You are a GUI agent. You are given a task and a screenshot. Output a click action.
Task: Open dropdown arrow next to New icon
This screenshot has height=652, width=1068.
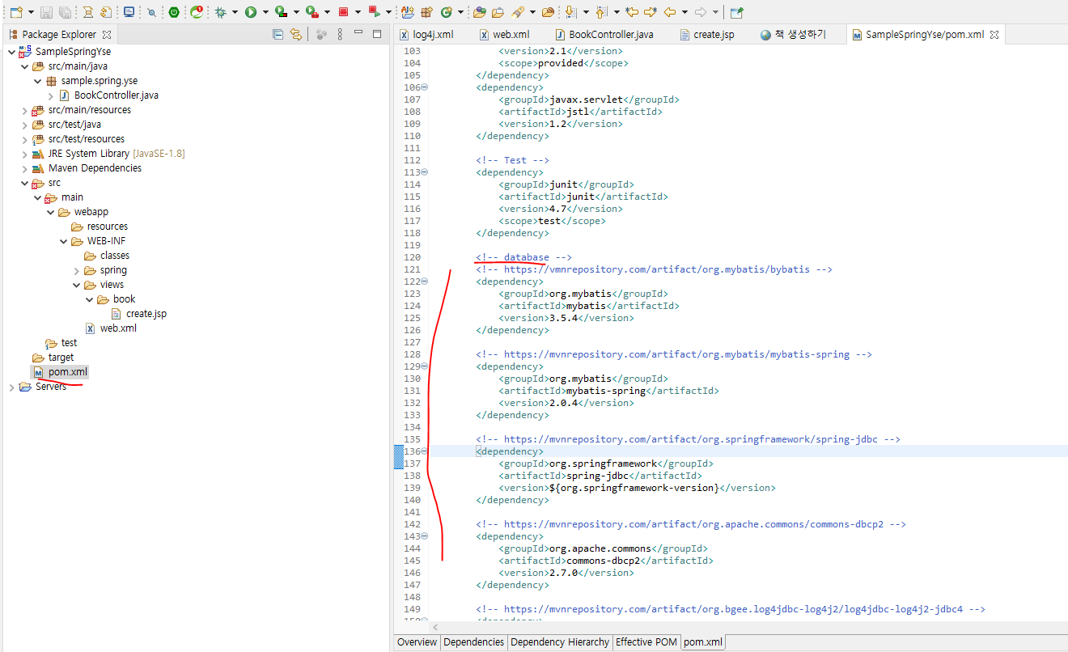tap(31, 12)
